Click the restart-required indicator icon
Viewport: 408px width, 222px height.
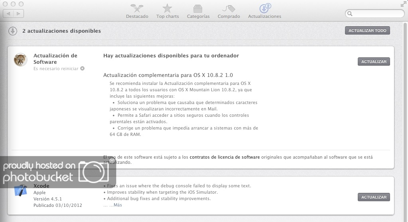tap(82, 69)
